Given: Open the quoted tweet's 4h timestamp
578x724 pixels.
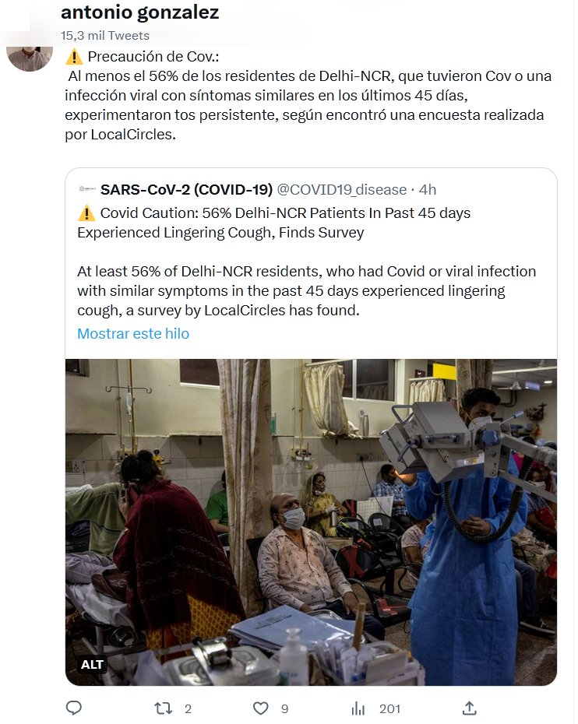Looking at the screenshot, I should click(x=428, y=189).
